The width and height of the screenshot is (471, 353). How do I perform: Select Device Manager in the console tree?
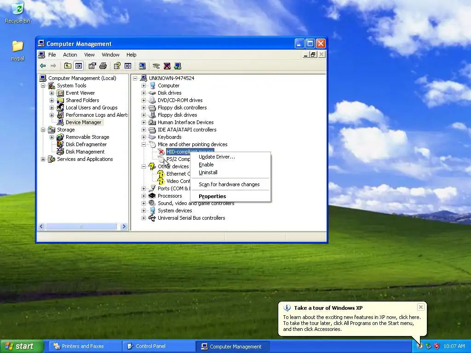tap(84, 122)
